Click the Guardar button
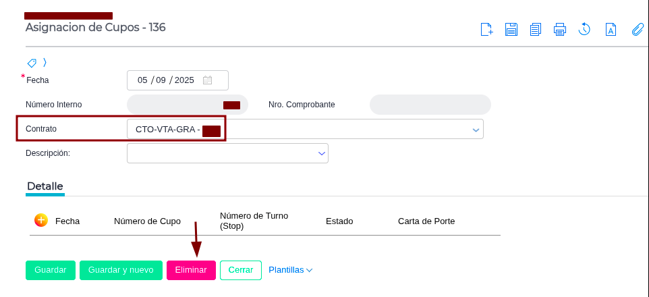 [51, 270]
